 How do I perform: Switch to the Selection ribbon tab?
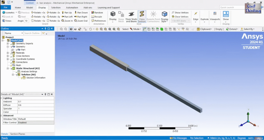point(56,8)
